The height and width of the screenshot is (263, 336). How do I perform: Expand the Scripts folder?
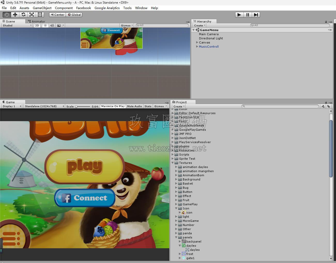[173, 155]
